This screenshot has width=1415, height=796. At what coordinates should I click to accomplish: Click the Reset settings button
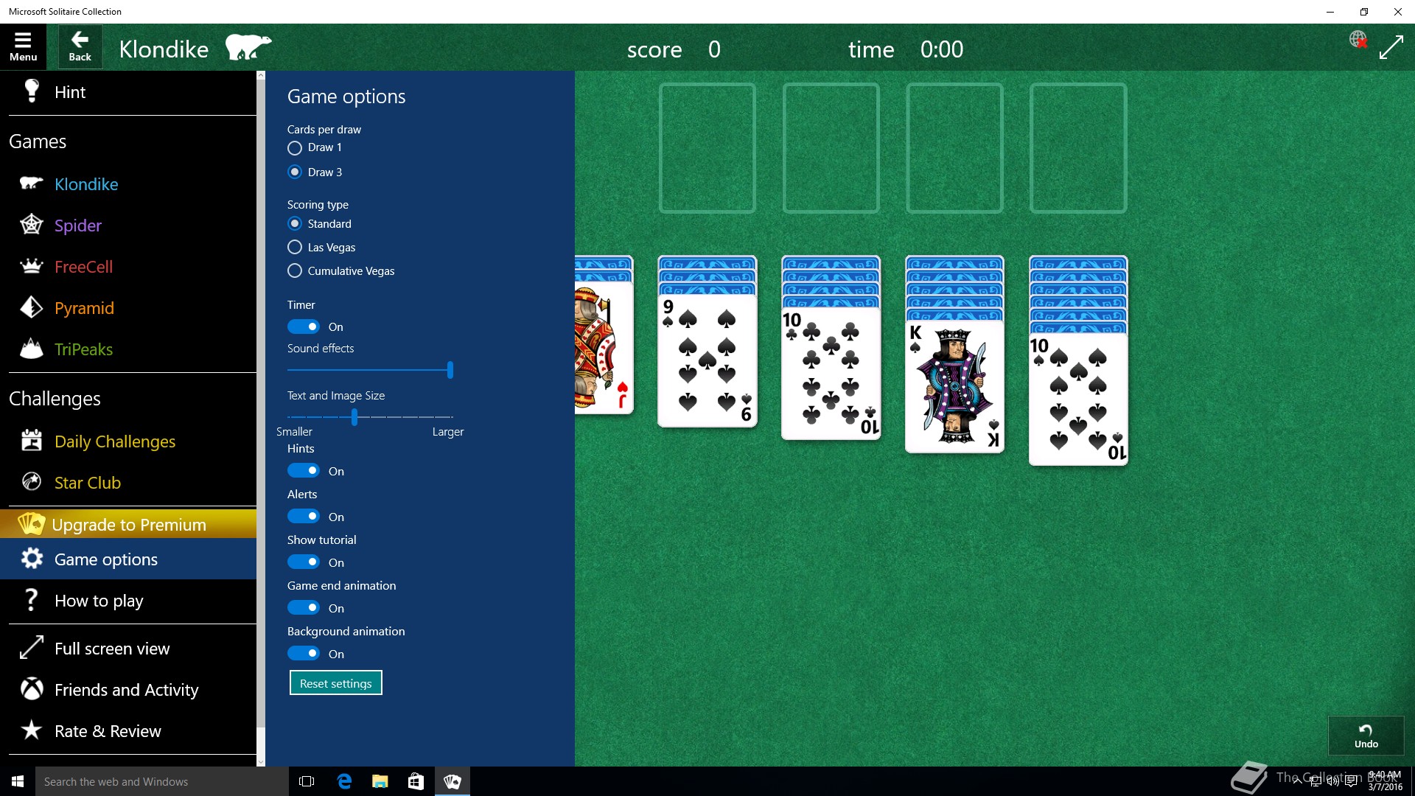[x=335, y=683]
